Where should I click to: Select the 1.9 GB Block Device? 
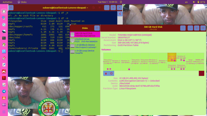click(85, 46)
